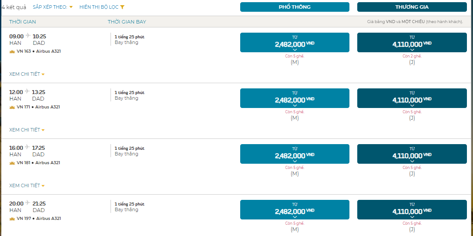Click the airplane icon on the 12:00 flight
The width and height of the screenshot is (473, 236).
point(28,91)
